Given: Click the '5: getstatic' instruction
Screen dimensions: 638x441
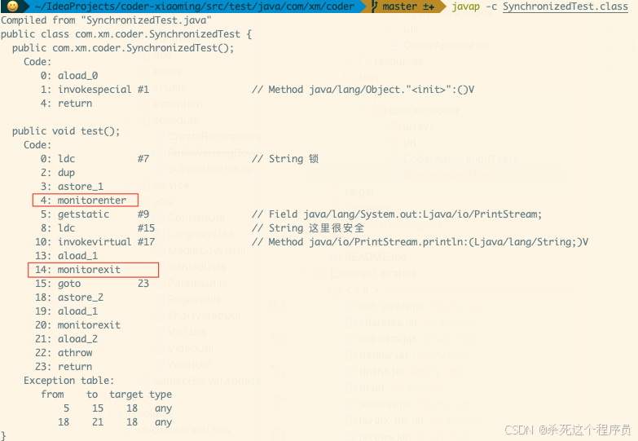Looking at the screenshot, I should pyautogui.click(x=75, y=214).
